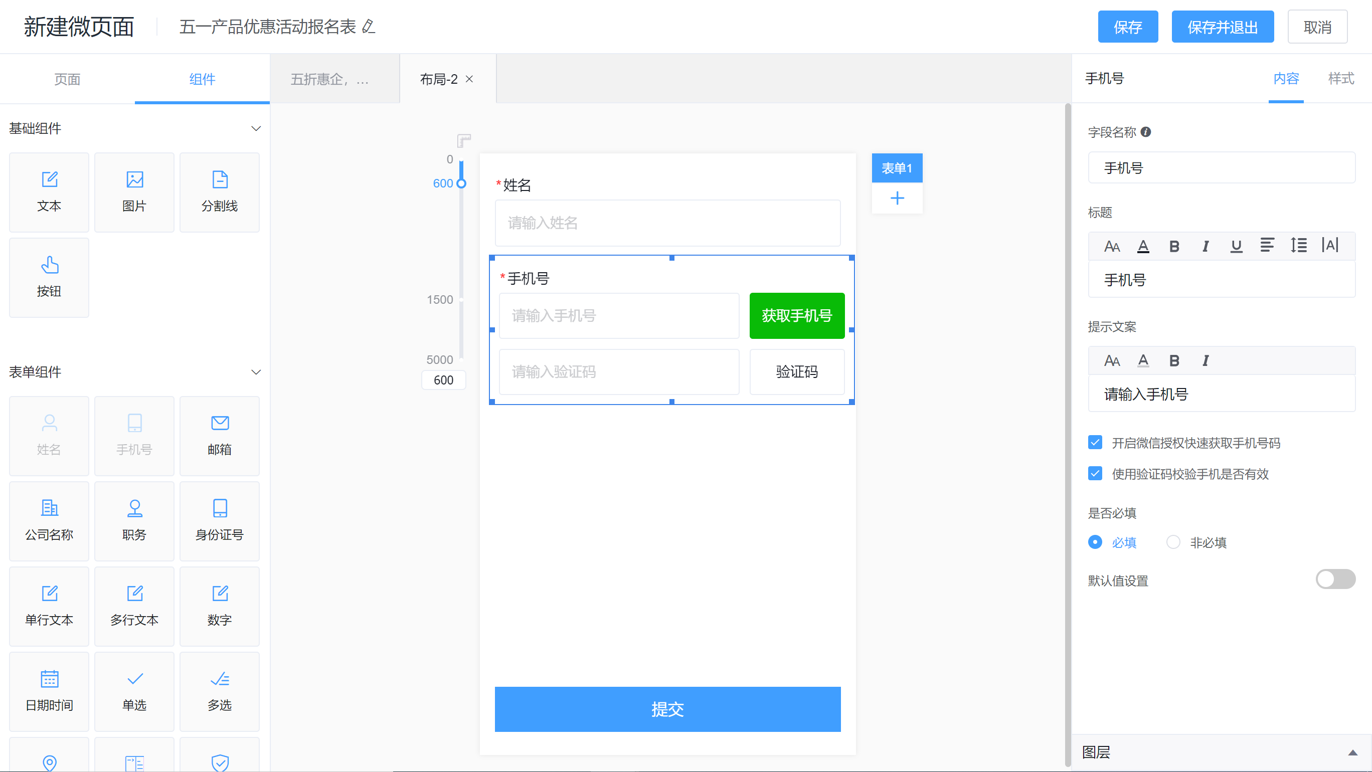Enable the 默认值设置 switch
Viewport: 1372px width, 772px height.
pos(1335,580)
